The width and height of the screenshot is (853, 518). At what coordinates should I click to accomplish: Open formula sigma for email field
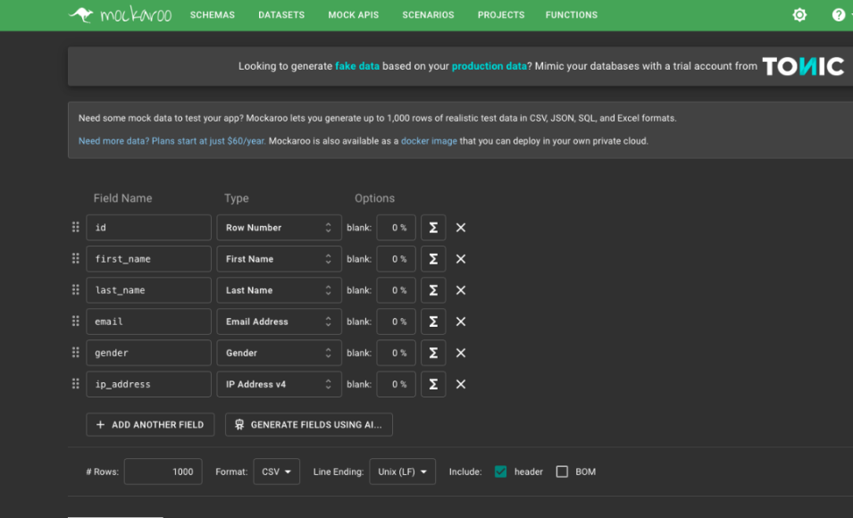pos(433,322)
